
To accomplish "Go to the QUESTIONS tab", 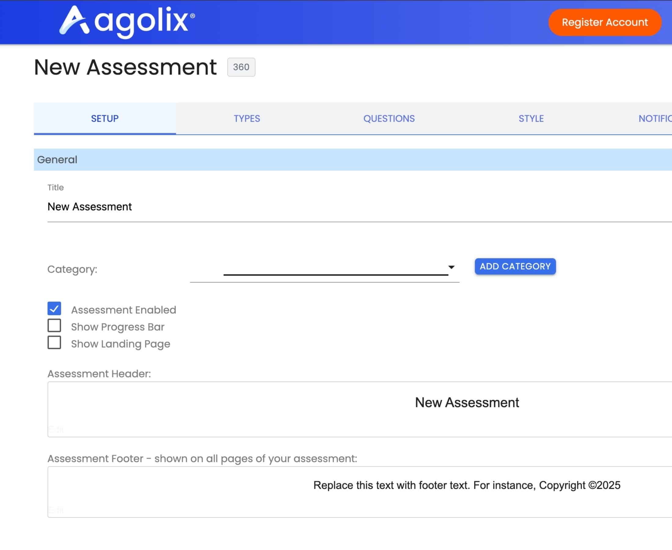I will click(x=389, y=119).
